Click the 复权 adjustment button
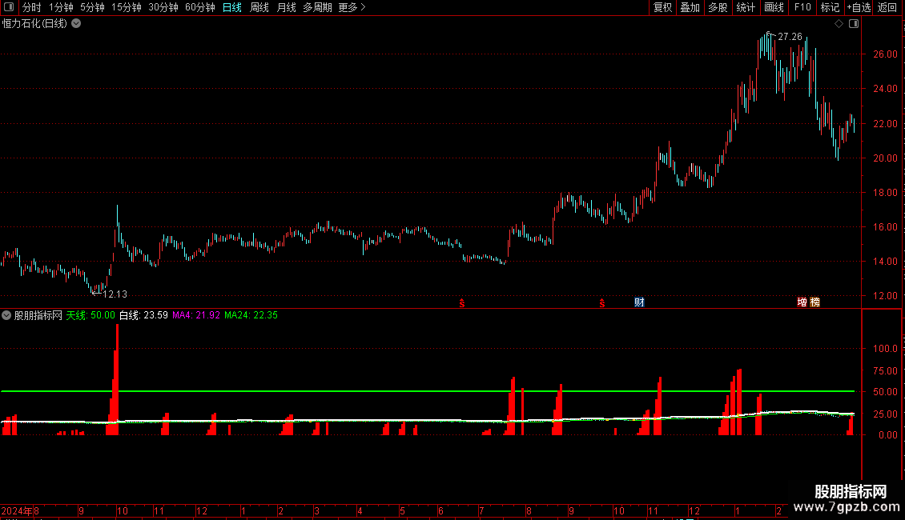This screenshot has height=520, width=905. [662, 7]
